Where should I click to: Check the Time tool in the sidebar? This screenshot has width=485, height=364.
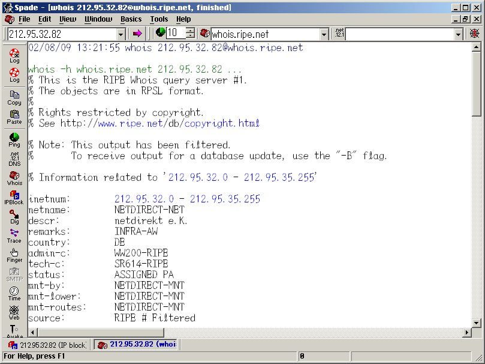point(14,294)
